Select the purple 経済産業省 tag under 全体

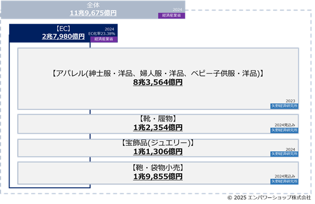172,15
